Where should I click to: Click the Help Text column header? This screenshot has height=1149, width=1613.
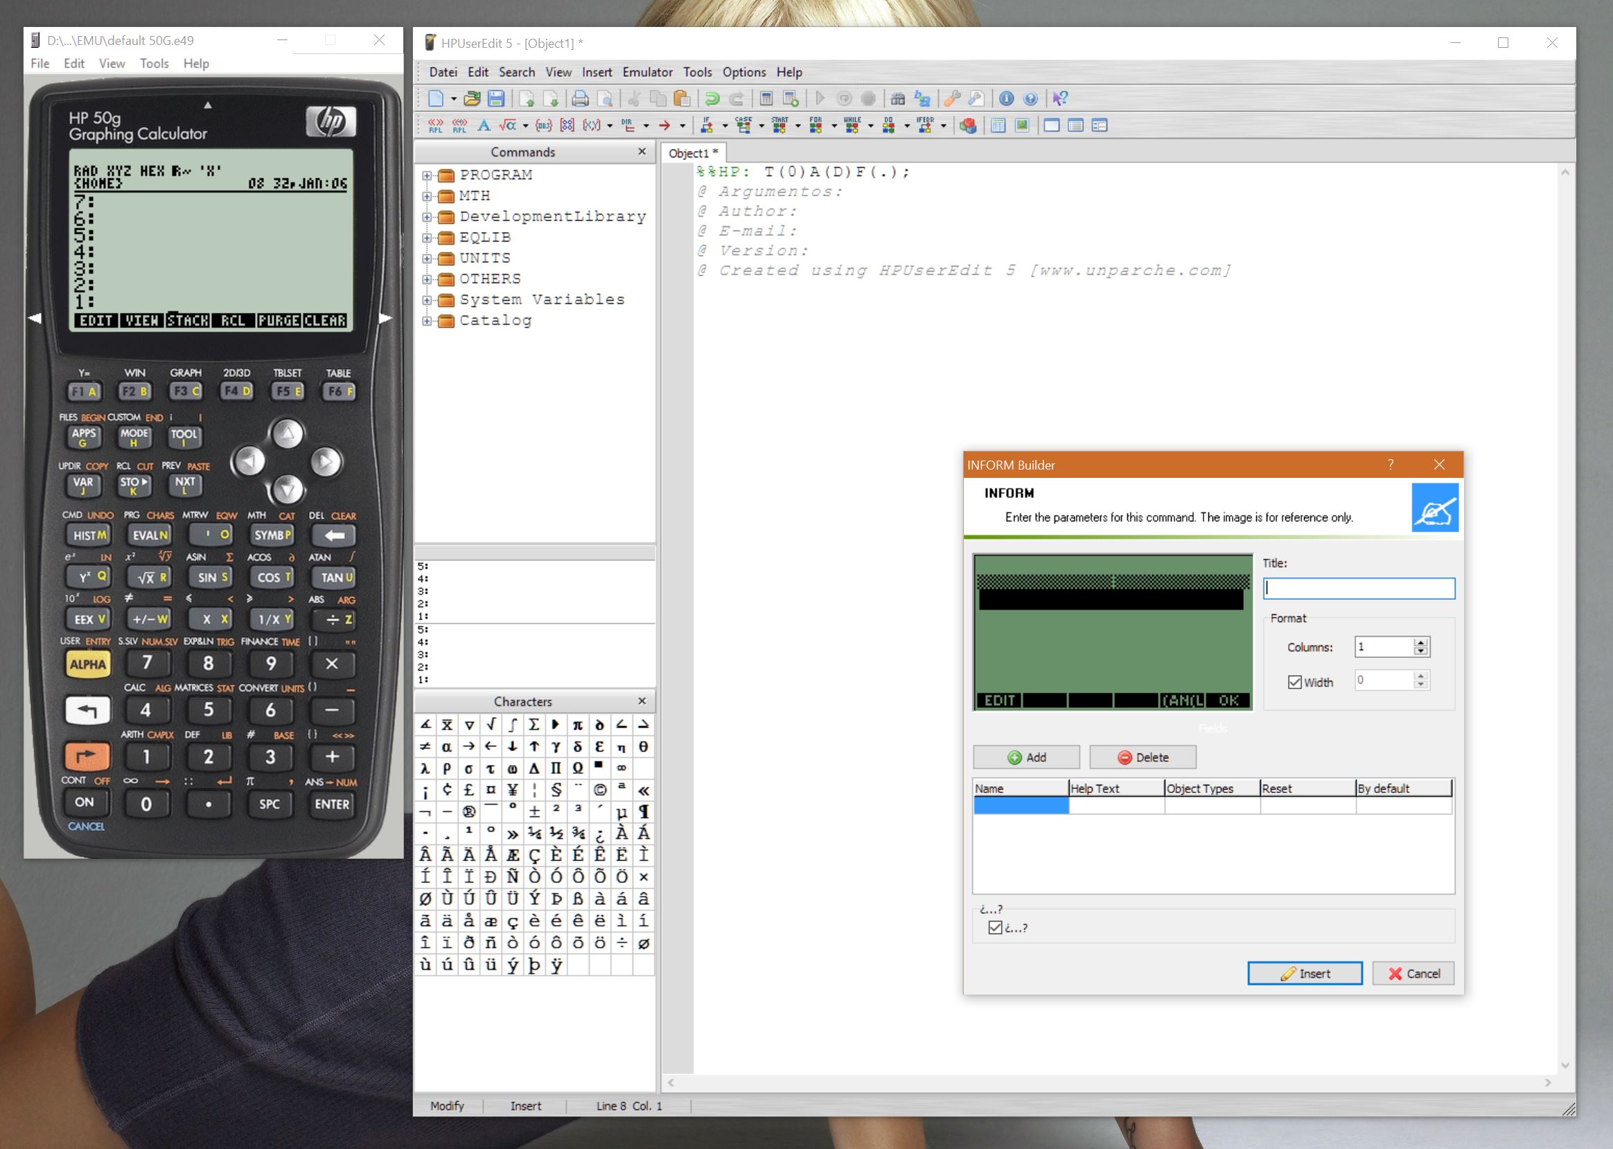[1116, 788]
